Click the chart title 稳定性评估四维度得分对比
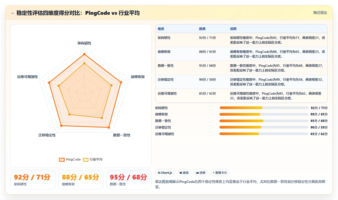This screenshot has height=200, width=338. 78,13
